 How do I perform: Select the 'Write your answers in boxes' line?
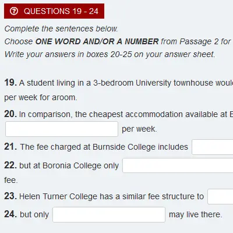click(110, 54)
